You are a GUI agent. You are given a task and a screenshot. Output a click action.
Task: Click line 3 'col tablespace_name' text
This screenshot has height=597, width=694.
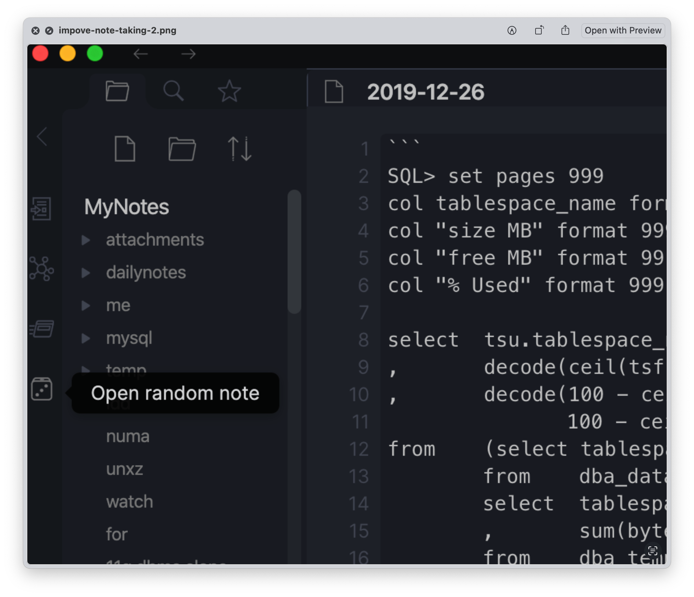(x=502, y=204)
